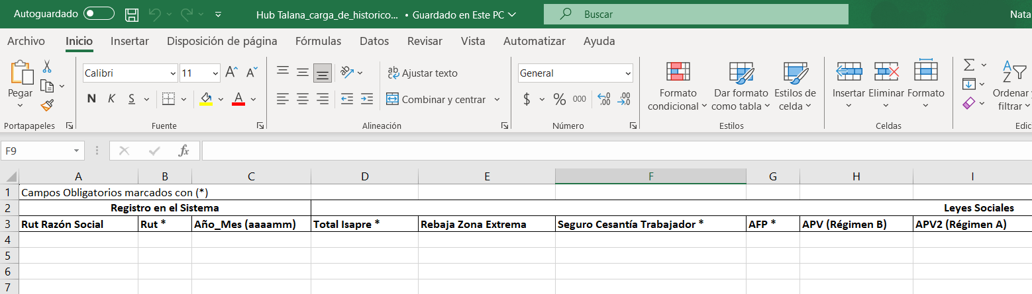
Task: Decrease the indent
Action: tap(347, 99)
